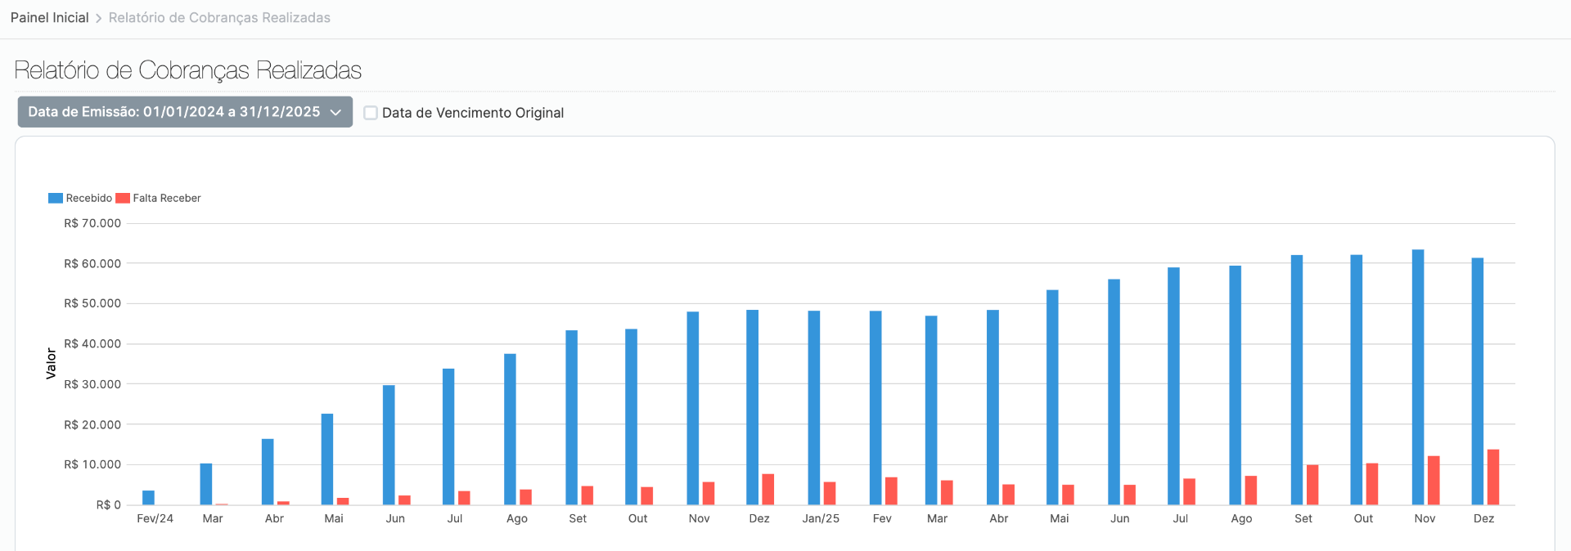Image resolution: width=1571 pixels, height=551 pixels.
Task: Click the Falta Receber legend label
Action: pos(167,198)
